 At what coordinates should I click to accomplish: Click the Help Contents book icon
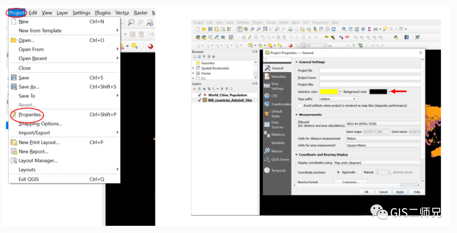[407, 37]
